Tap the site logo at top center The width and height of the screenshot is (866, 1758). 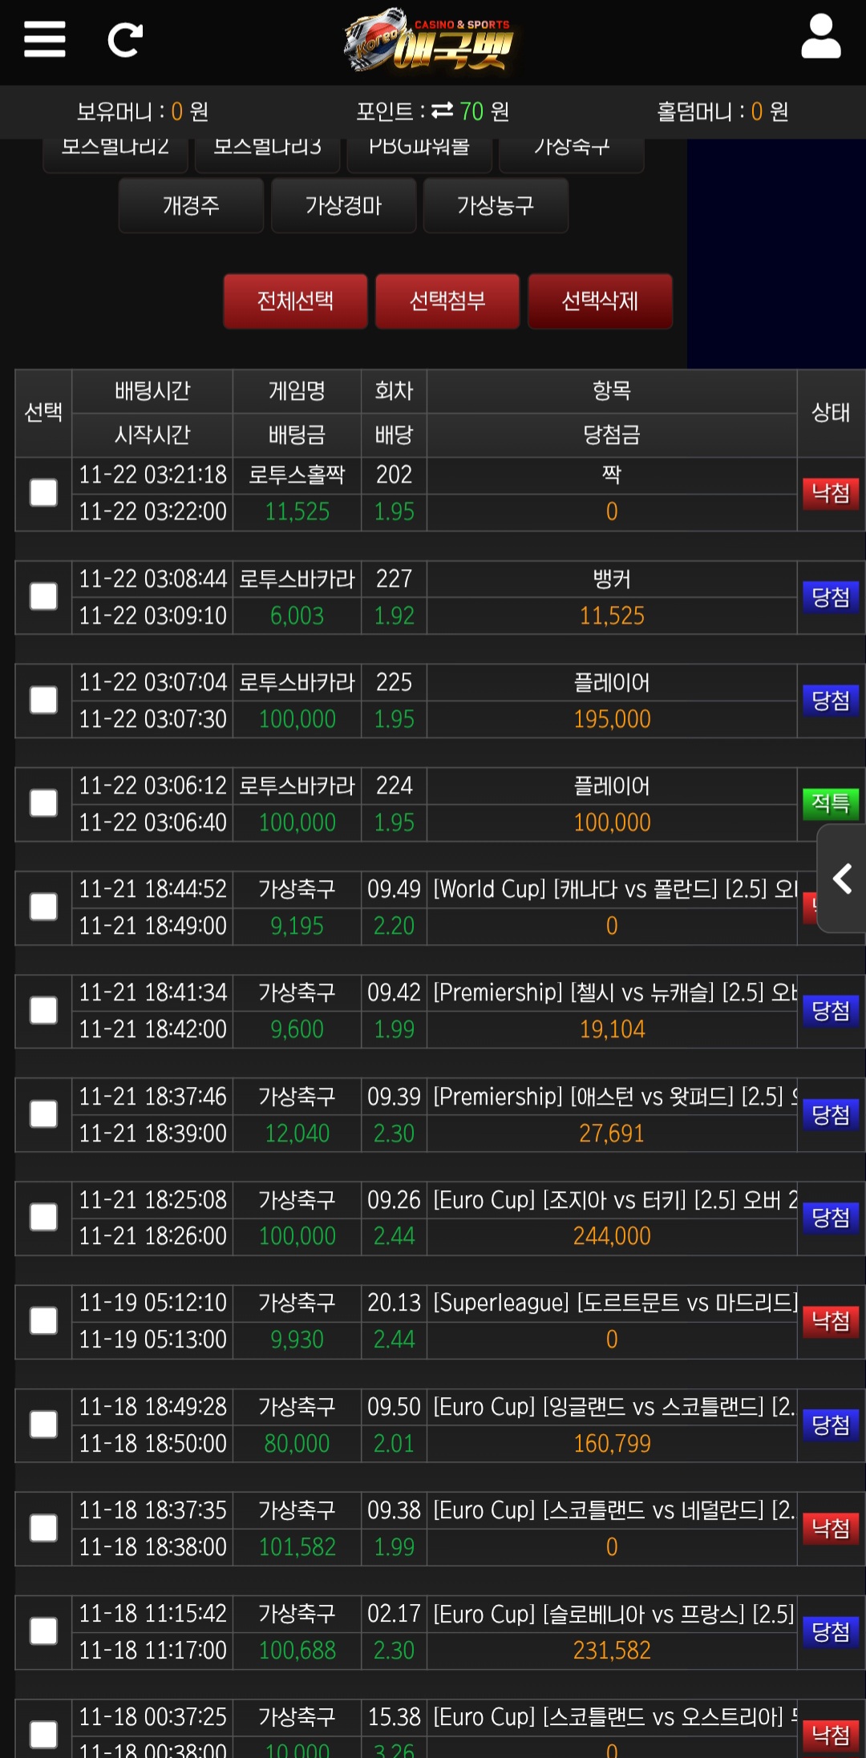pos(429,40)
